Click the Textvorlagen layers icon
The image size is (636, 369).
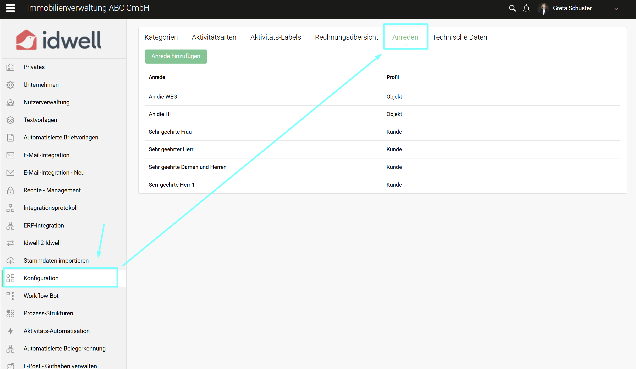click(10, 120)
